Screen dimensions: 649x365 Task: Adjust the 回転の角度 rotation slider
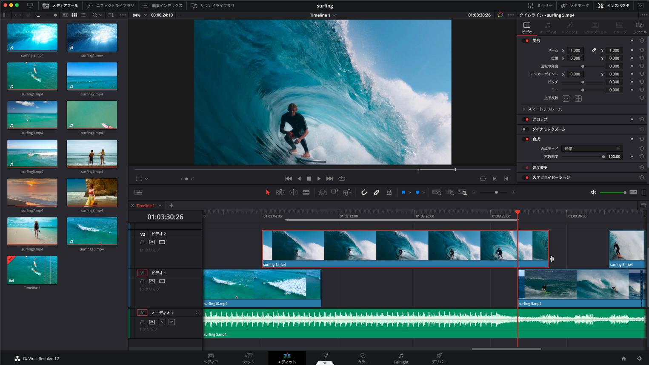(x=583, y=66)
